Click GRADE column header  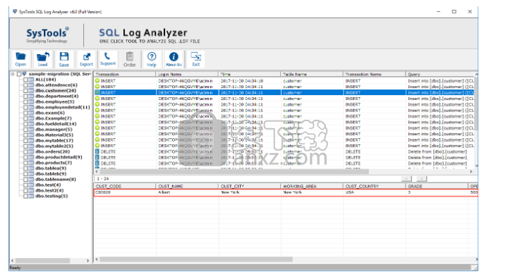(x=437, y=187)
